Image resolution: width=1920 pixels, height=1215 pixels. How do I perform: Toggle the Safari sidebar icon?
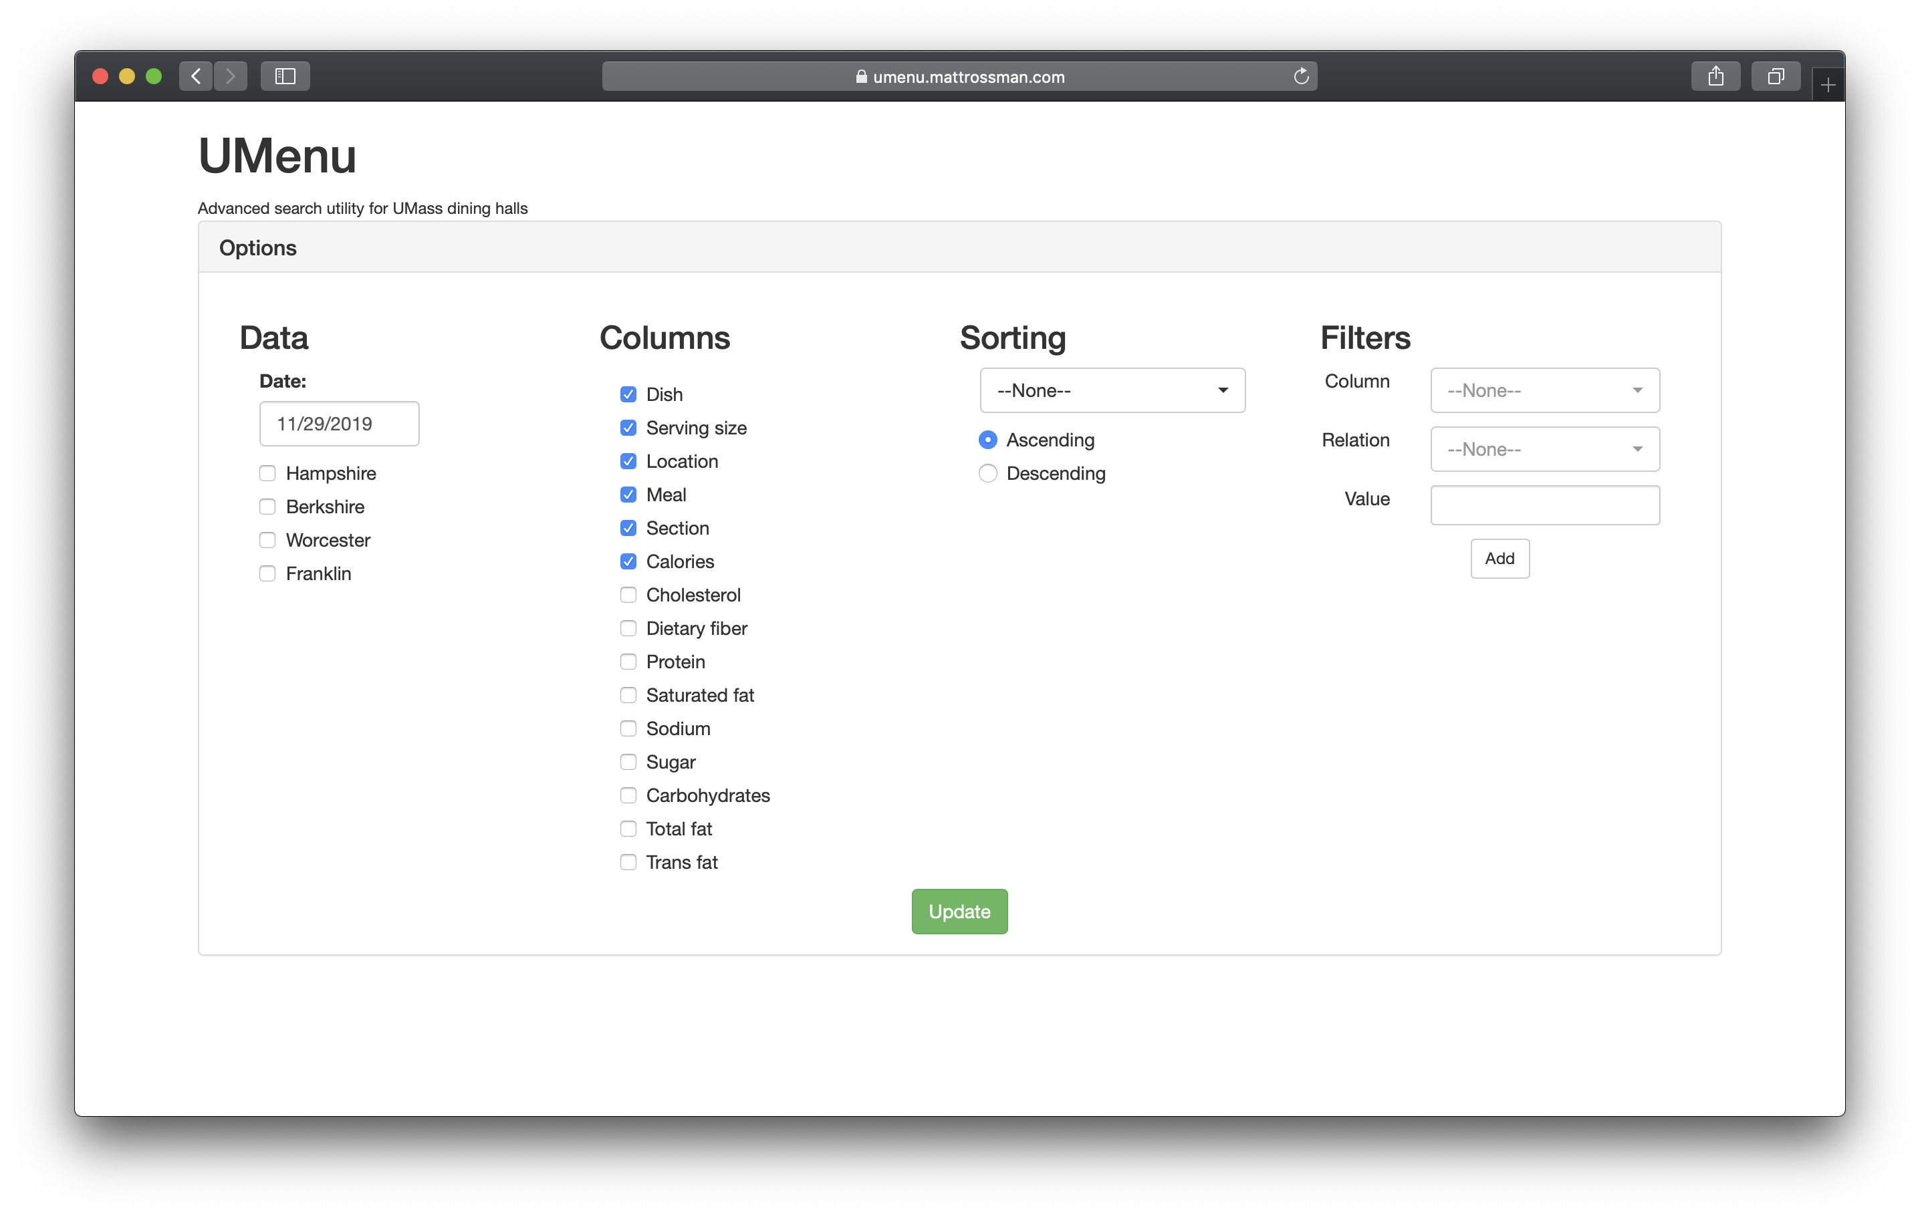(285, 77)
